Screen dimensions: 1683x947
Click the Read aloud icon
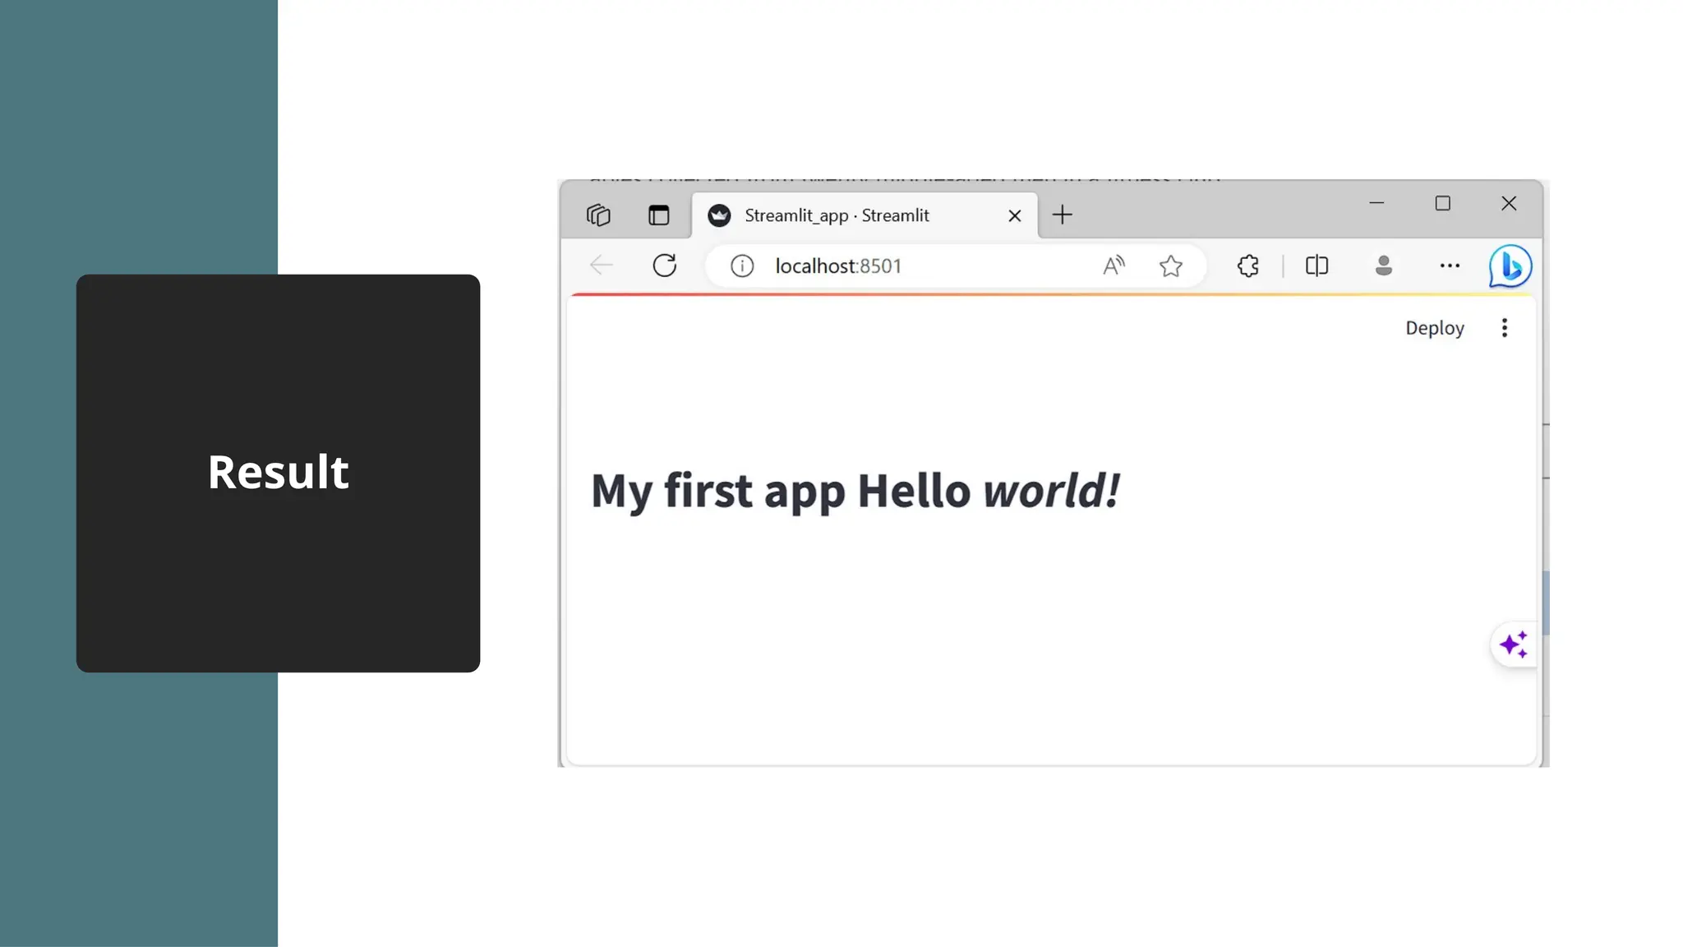1114,266
